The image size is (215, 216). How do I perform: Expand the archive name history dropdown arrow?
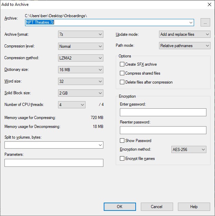pos(191,22)
